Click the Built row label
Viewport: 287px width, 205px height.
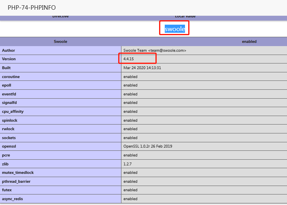click(x=6, y=68)
